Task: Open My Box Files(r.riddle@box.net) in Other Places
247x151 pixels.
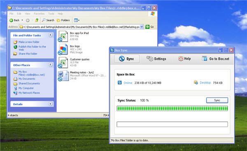Action: point(32,73)
